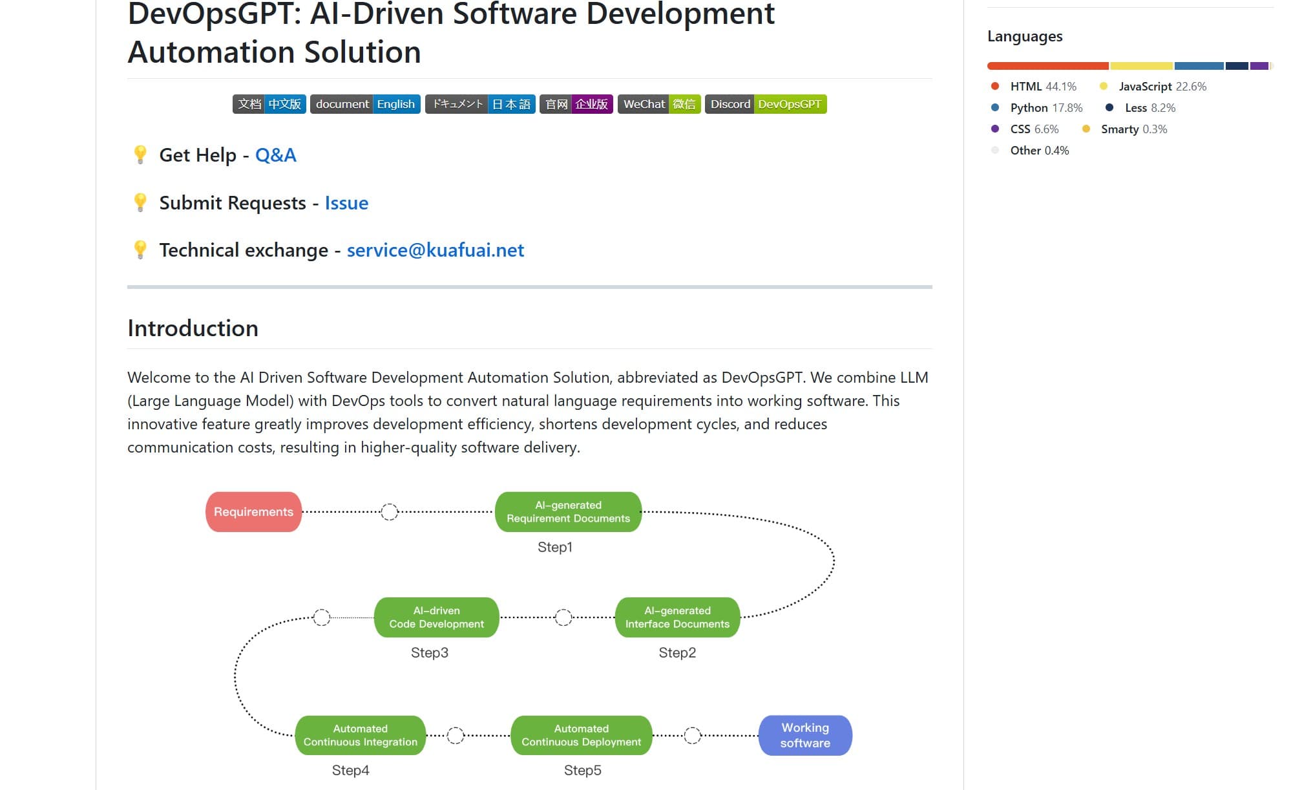
Task: Click the CSS 6.6% language entry
Action: pyautogui.click(x=1025, y=129)
